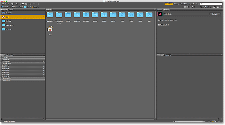Click the create new folder icon
The width and height of the screenshot is (225, 125).
(218, 7)
